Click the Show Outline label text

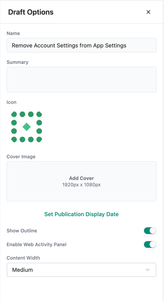[22, 231]
